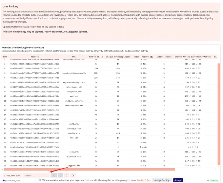Sort by the Unique Counterparties header
This screenshot has width=223, height=183.
(118, 57)
